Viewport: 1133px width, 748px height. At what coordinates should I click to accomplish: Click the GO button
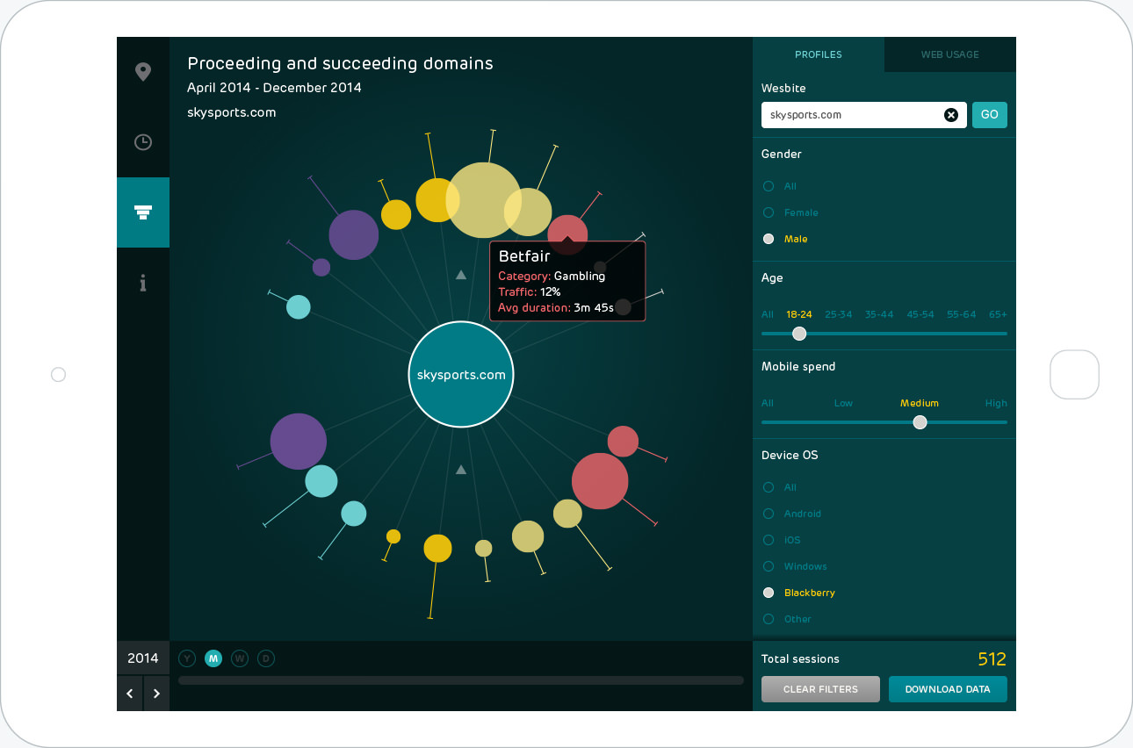coord(990,115)
